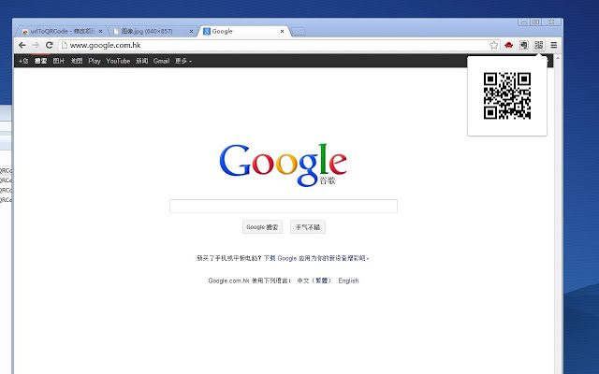Click the Google logo
The width and height of the screenshot is (599, 374).
coord(283,165)
